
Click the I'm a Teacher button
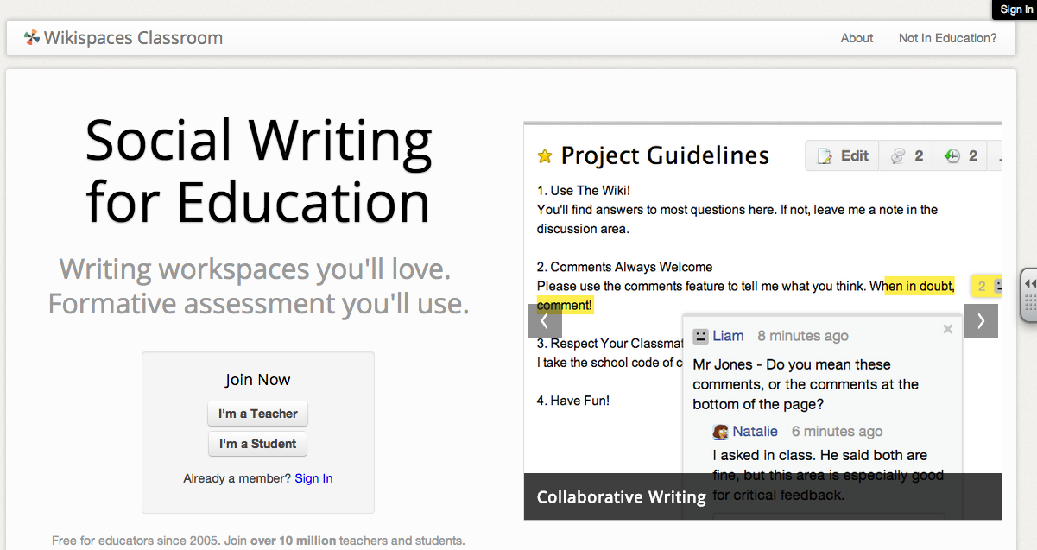(257, 414)
